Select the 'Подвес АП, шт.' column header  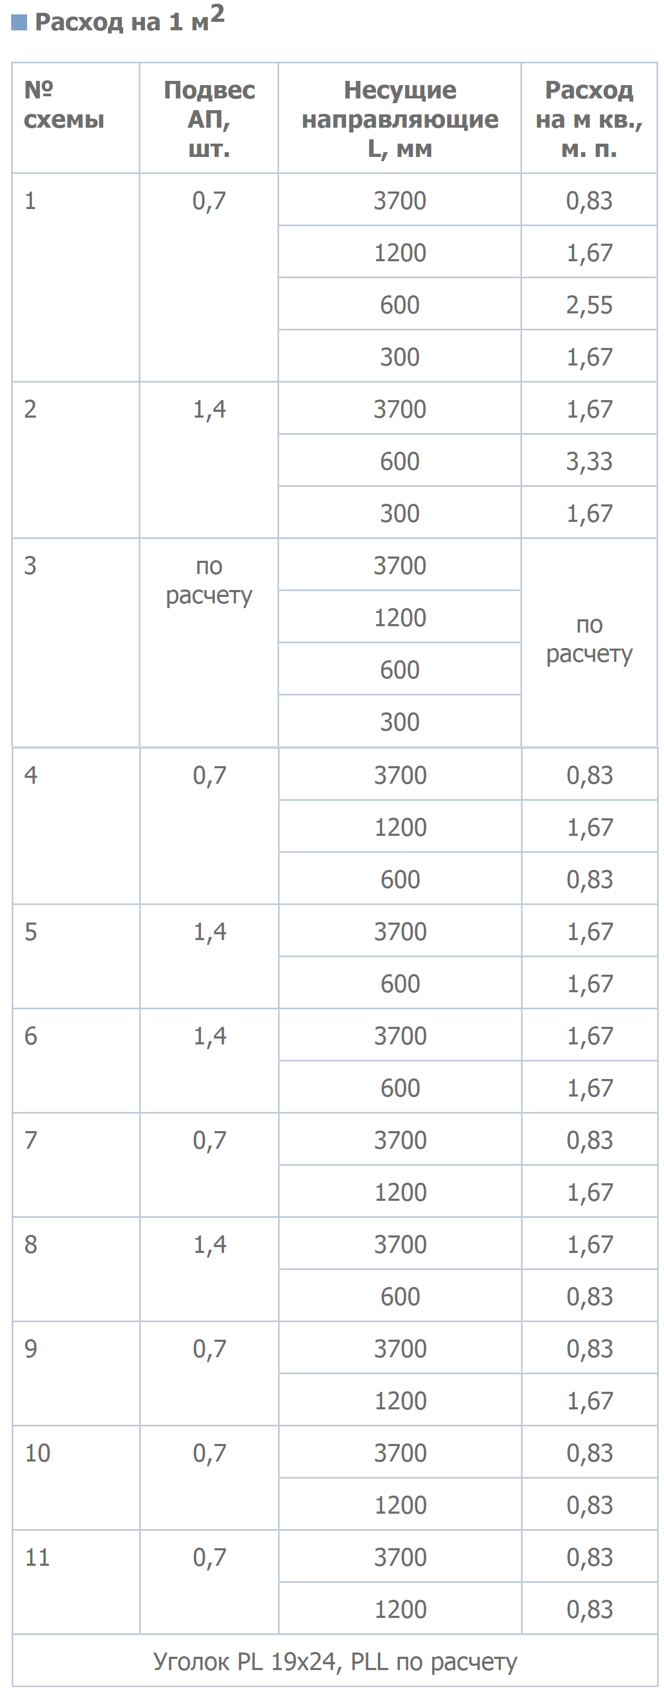click(x=209, y=118)
